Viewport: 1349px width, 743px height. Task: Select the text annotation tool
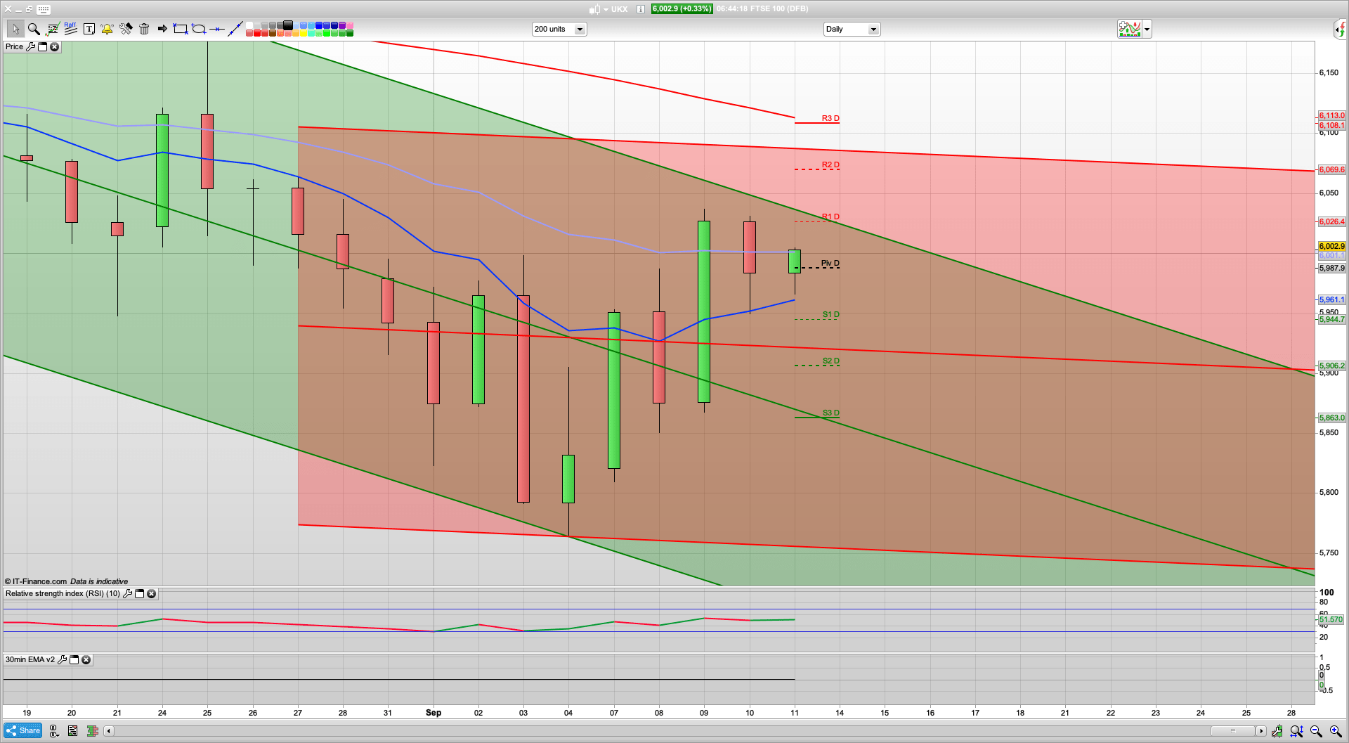click(x=89, y=28)
